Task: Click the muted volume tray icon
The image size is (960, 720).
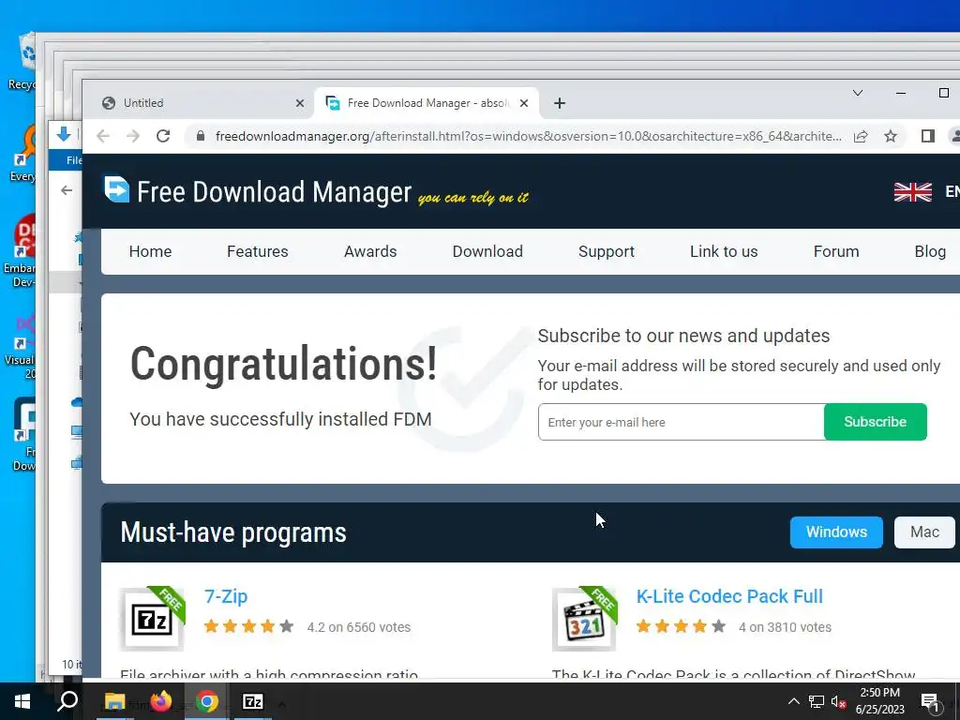Action: (x=839, y=702)
